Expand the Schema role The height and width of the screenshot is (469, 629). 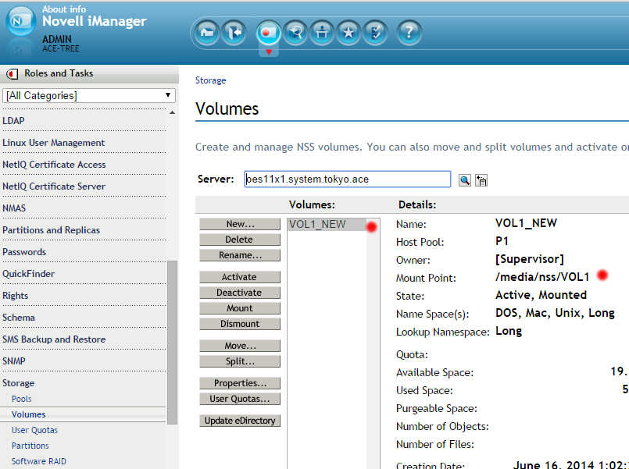click(x=19, y=317)
